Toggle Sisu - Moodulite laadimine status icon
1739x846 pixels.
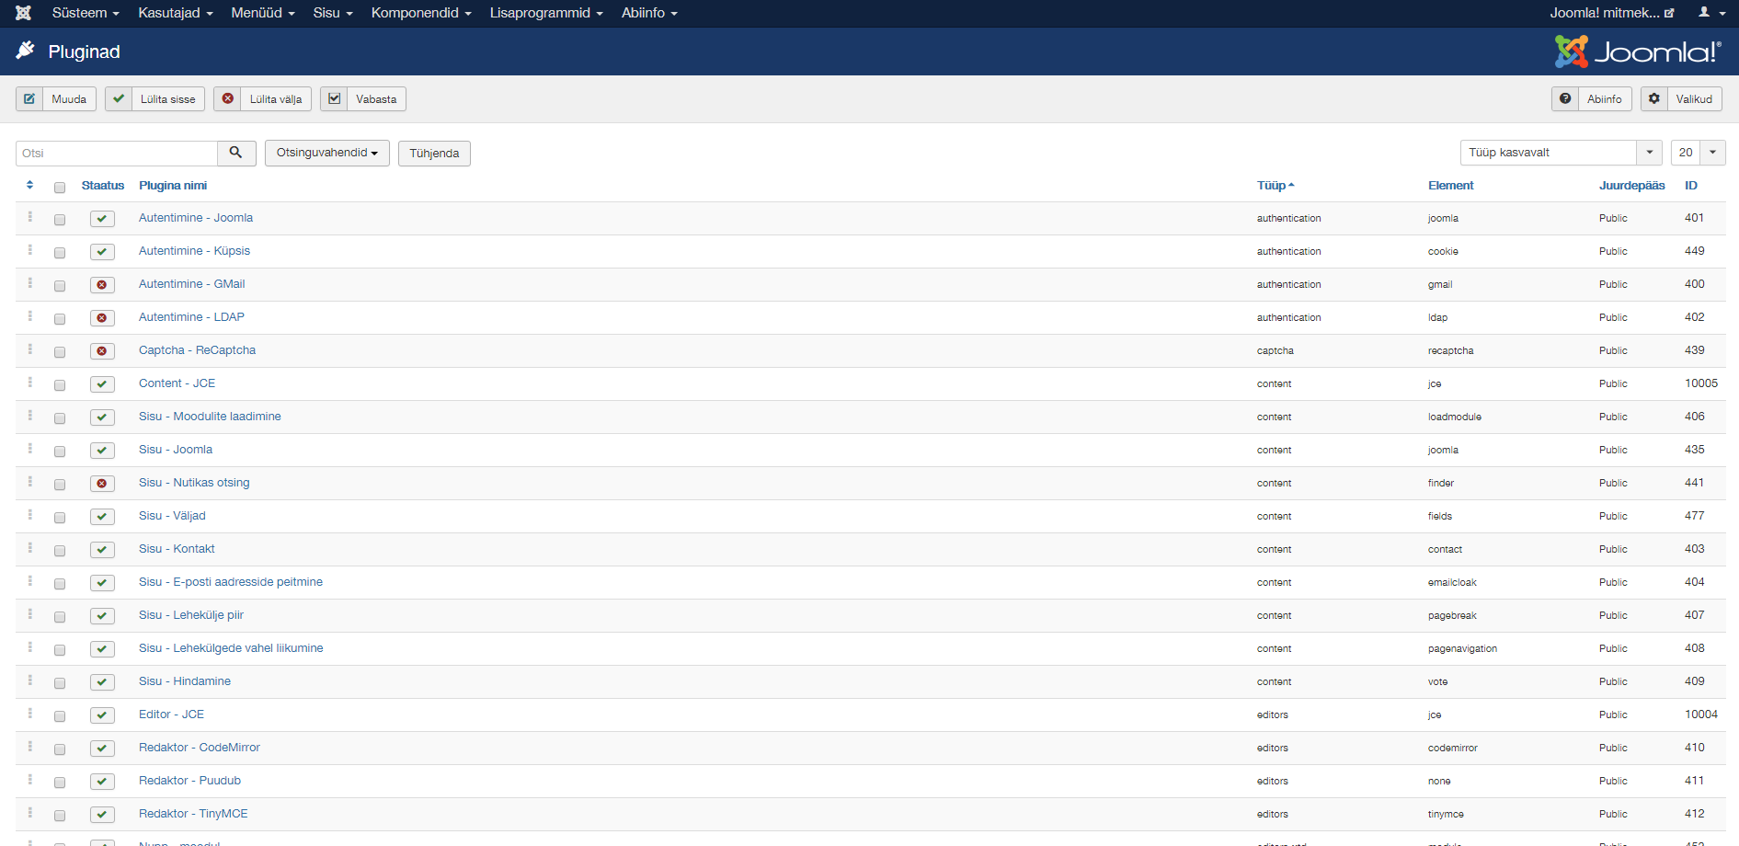[102, 417]
